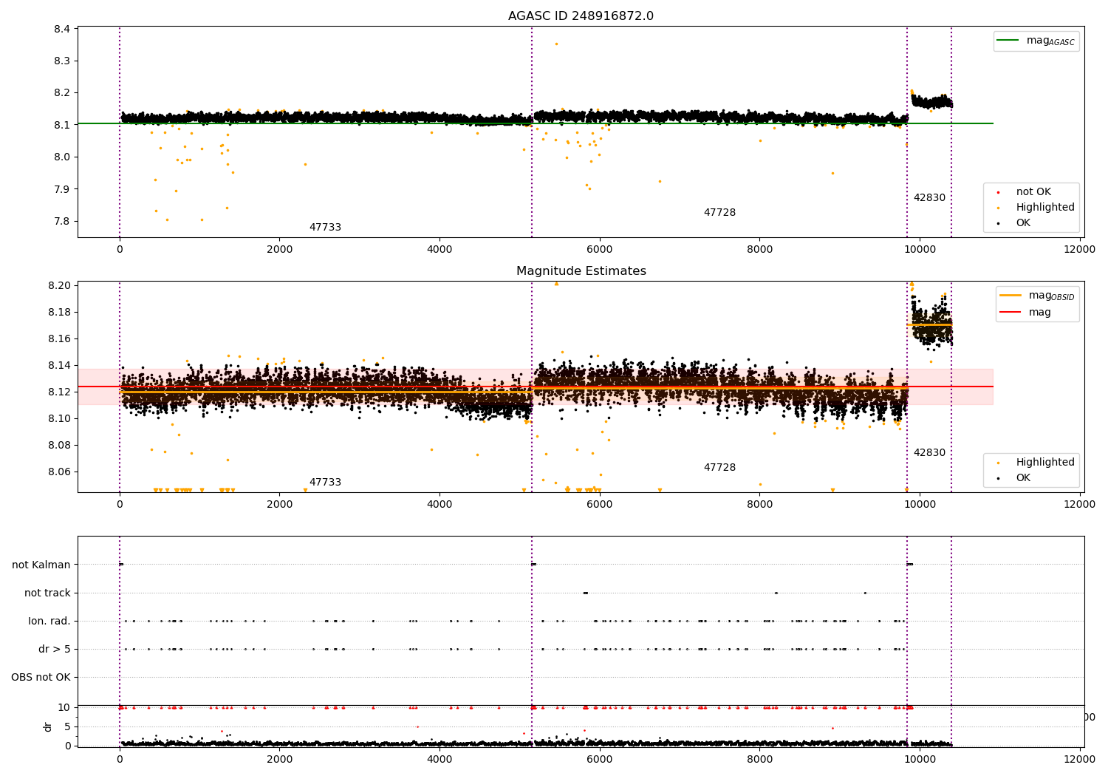Click the 8.20 y-tick in middle plot
Screen dimensions: 1108x776
(59, 285)
